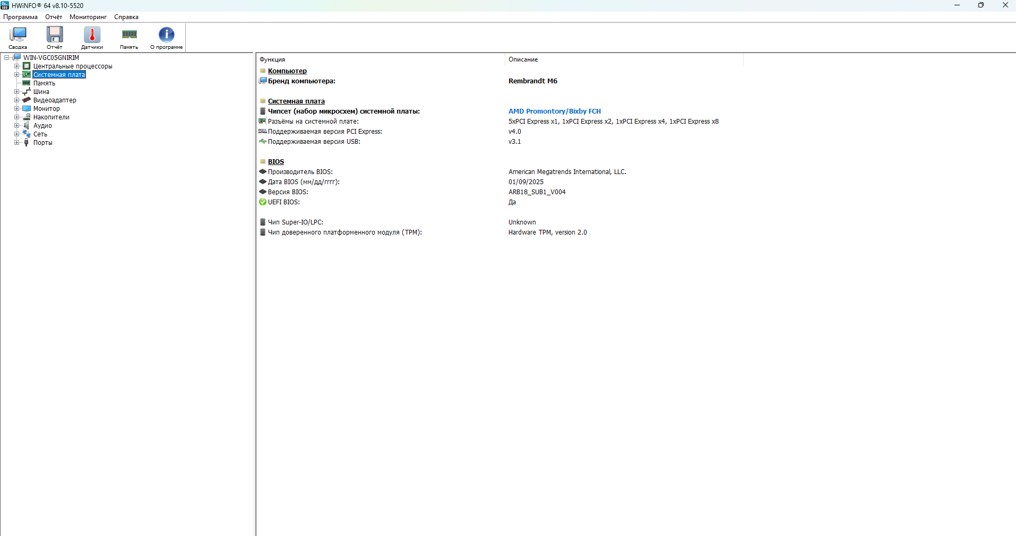Select the WIN-VGC05GNIRIM computer name

[51, 58]
